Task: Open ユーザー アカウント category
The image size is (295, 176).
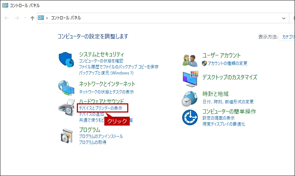Action: click(x=221, y=55)
